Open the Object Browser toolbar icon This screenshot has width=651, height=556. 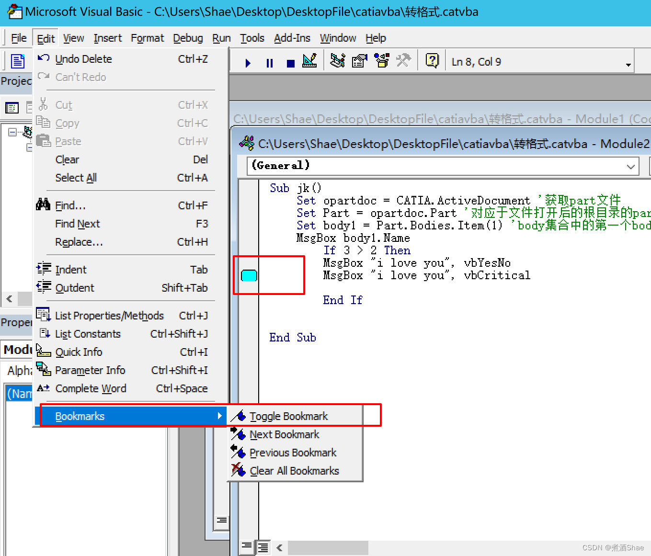(382, 61)
